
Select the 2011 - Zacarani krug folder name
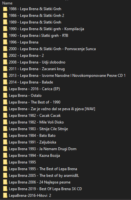pos(37,69)
